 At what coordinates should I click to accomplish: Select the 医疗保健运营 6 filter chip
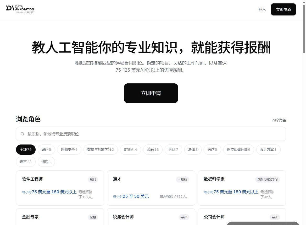point(239,149)
